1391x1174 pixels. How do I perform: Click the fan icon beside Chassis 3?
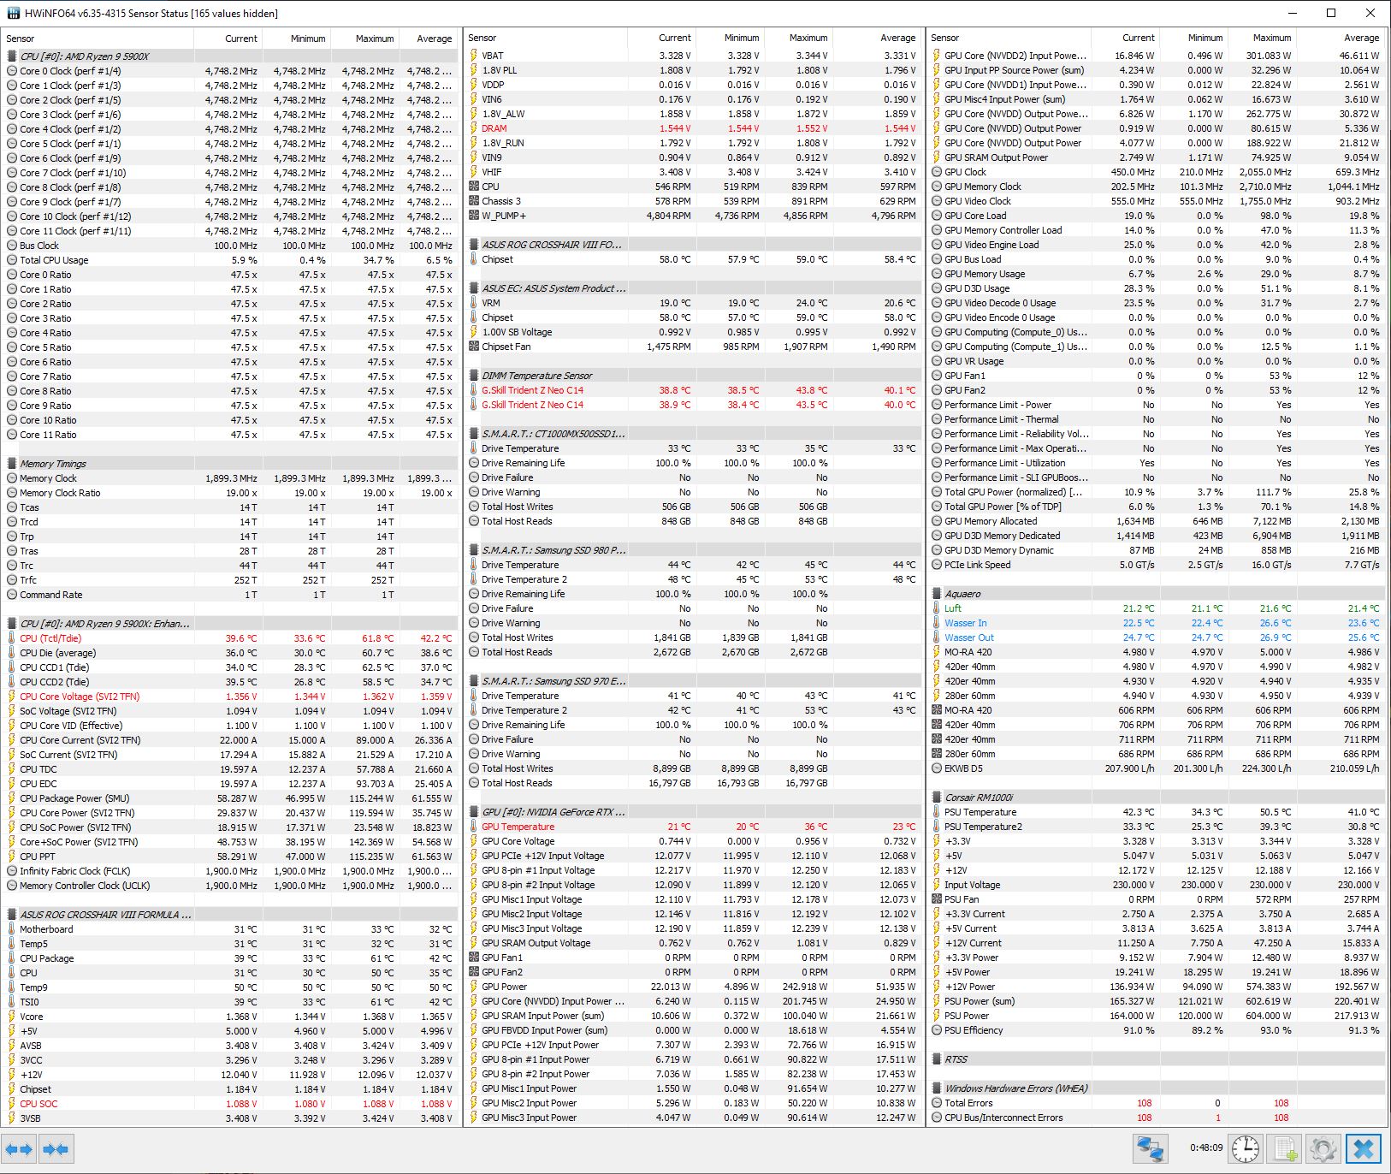[474, 201]
